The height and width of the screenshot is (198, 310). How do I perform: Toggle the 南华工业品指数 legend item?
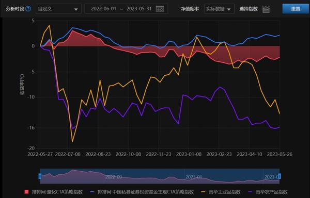pyautogui.click(x=221, y=192)
